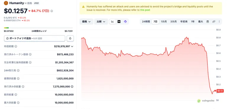Click the purple diamond chart icon
The width and height of the screenshot is (227, 109).
[125, 22]
